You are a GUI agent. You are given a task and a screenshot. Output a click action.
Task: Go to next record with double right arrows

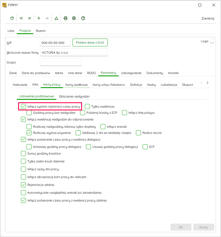click(x=29, y=18)
